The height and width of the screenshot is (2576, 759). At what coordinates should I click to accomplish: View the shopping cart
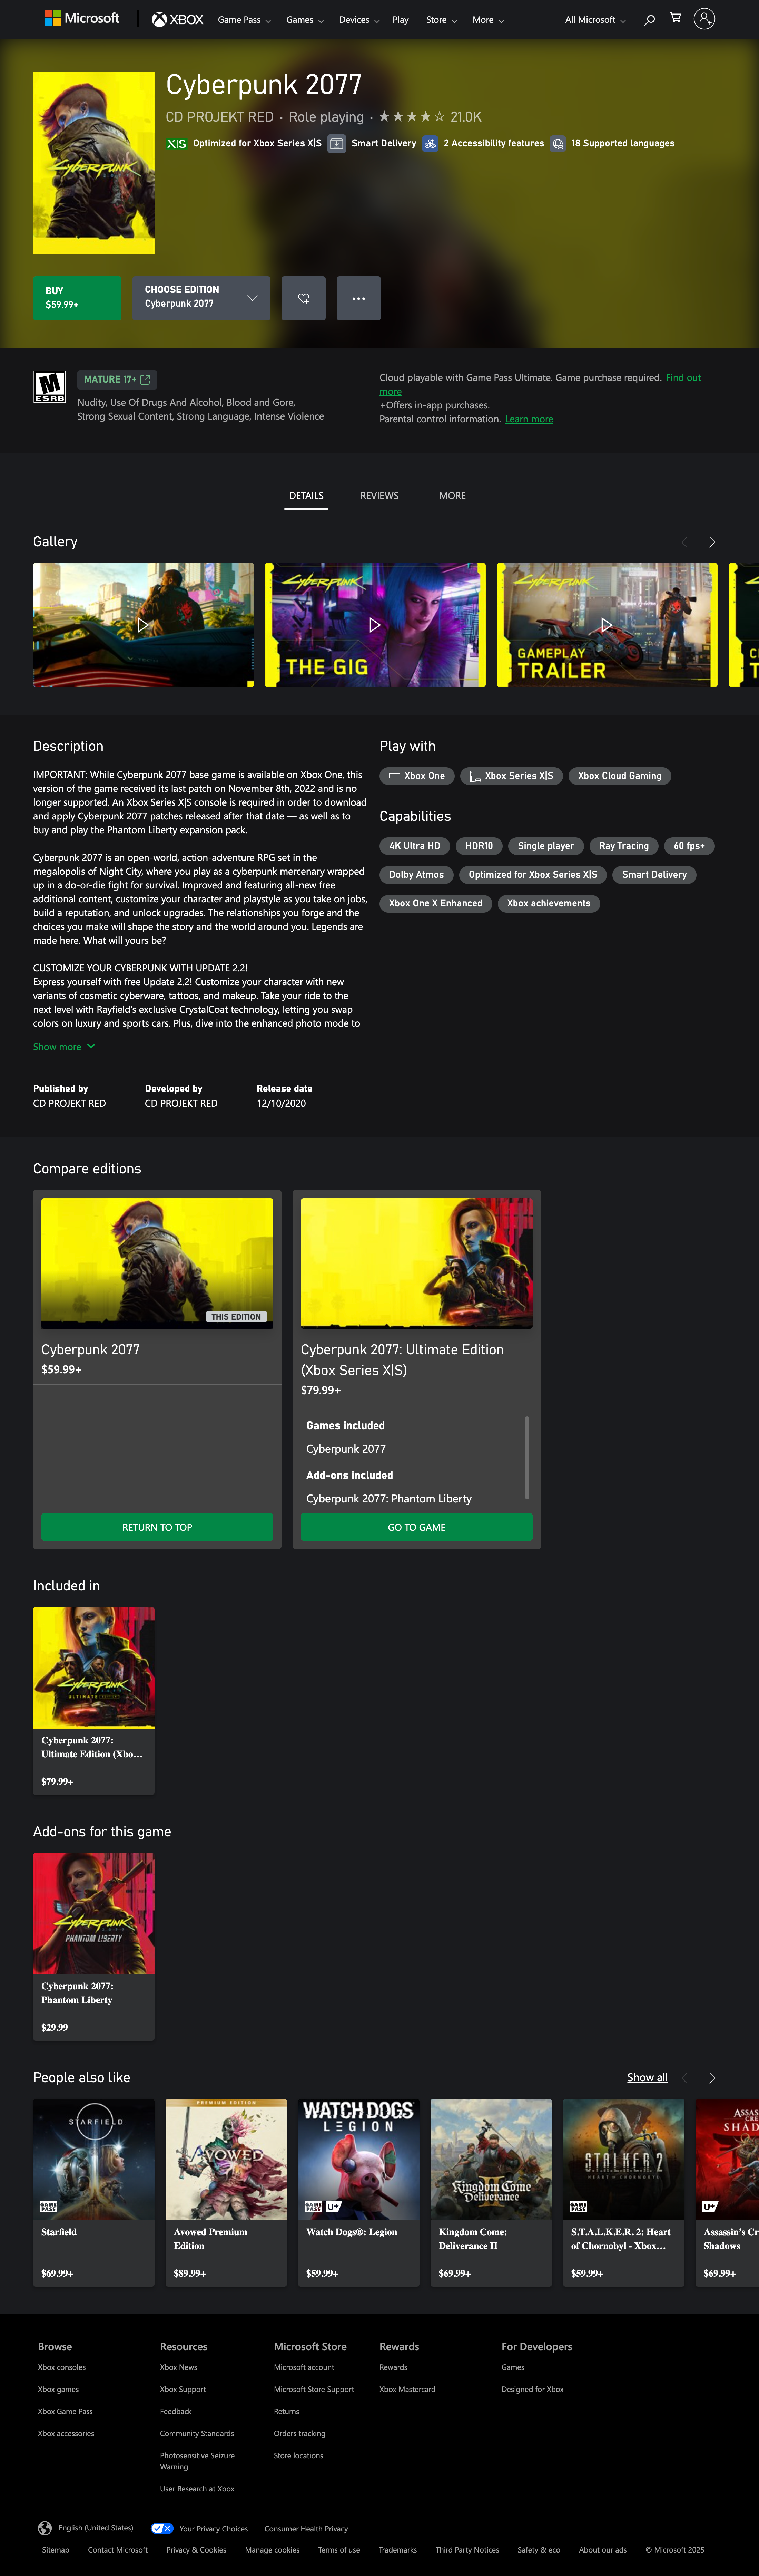click(675, 19)
